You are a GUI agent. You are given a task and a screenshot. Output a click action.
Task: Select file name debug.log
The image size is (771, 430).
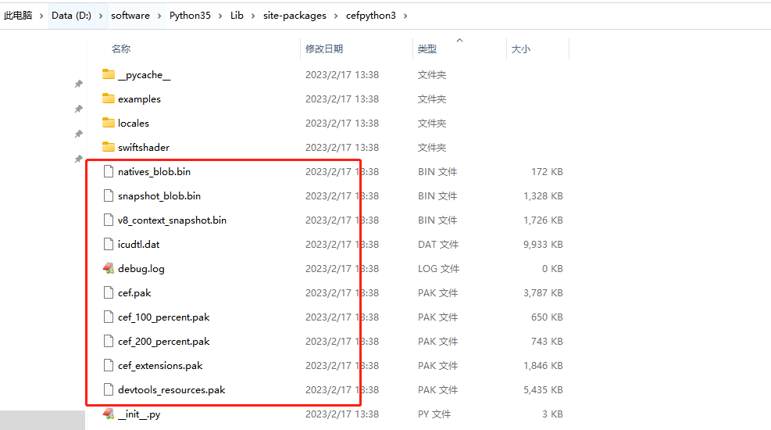(141, 268)
